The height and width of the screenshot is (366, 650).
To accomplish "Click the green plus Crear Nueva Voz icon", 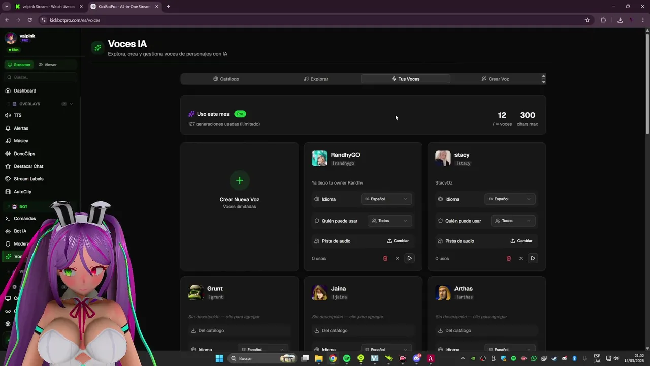I will point(239,180).
